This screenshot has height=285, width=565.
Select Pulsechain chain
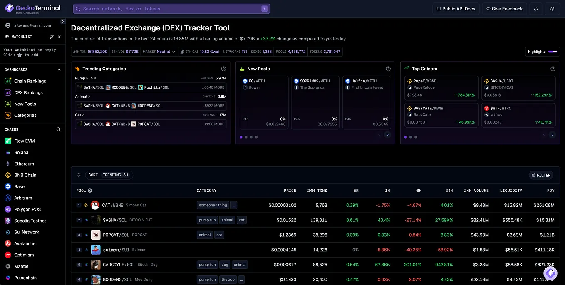coord(25,278)
